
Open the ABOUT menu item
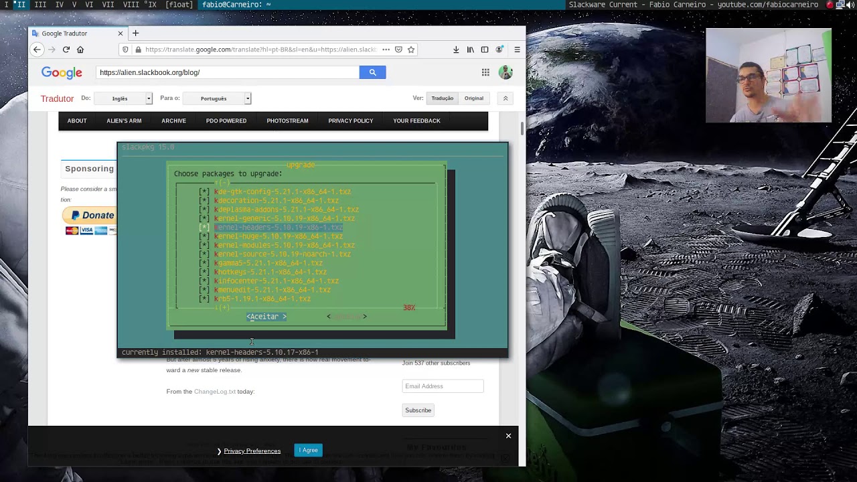(77, 121)
